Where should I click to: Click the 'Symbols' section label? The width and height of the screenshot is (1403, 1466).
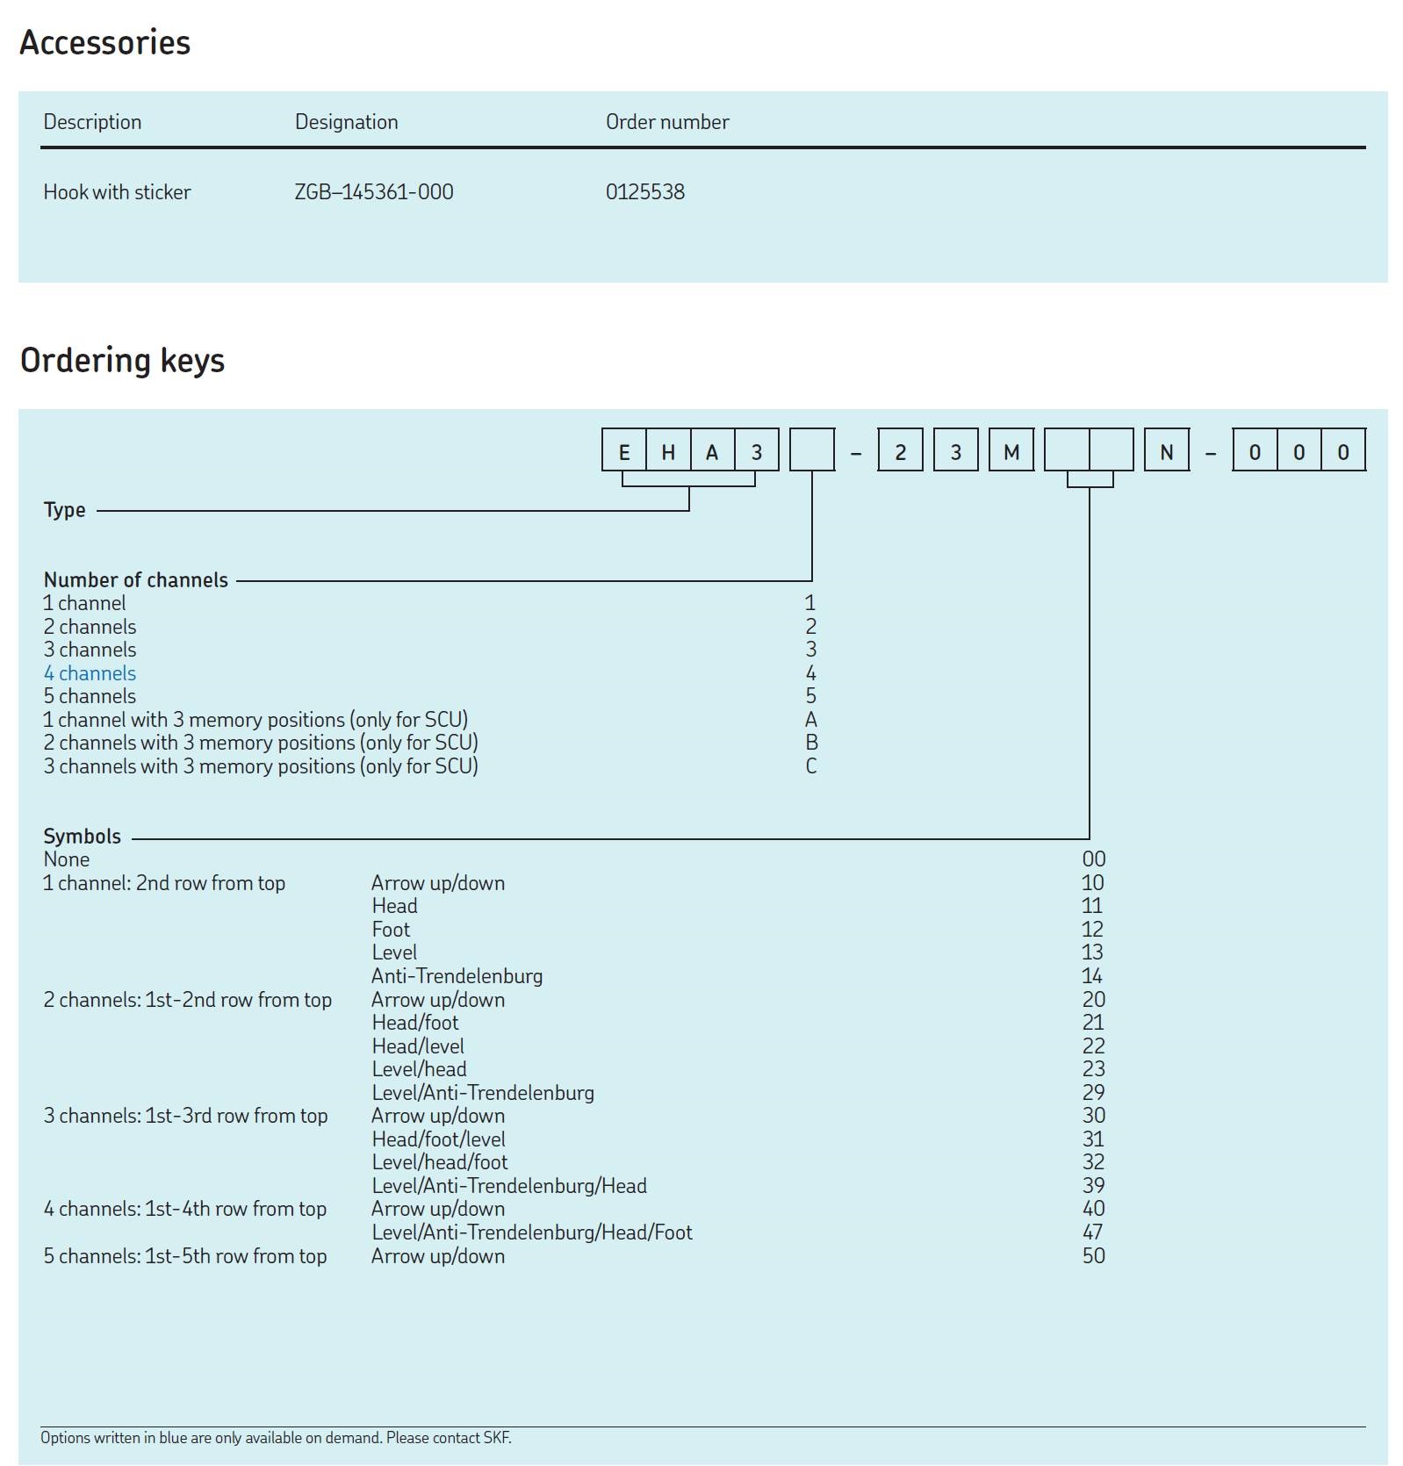pos(83,837)
